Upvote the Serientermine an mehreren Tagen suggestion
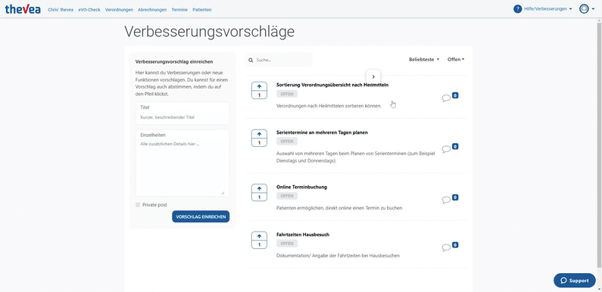 [x=259, y=135]
